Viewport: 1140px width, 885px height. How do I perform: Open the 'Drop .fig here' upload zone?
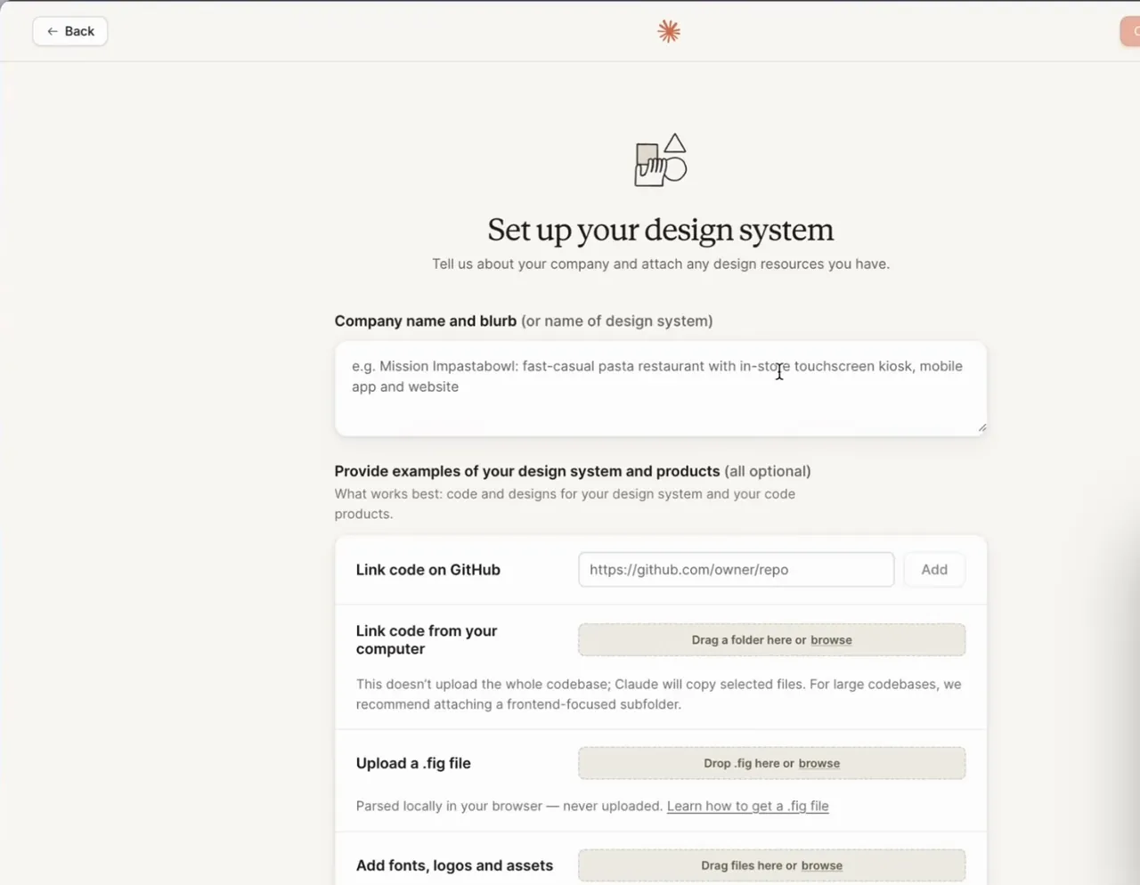(x=772, y=763)
